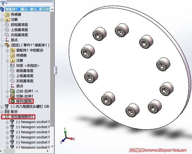Click the top-level 注解 annotation icon
The image size is (192, 154).
coord(7,20)
